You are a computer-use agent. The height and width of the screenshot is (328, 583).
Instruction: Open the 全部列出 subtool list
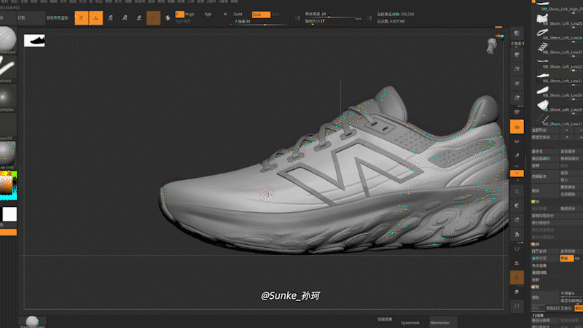(x=545, y=130)
